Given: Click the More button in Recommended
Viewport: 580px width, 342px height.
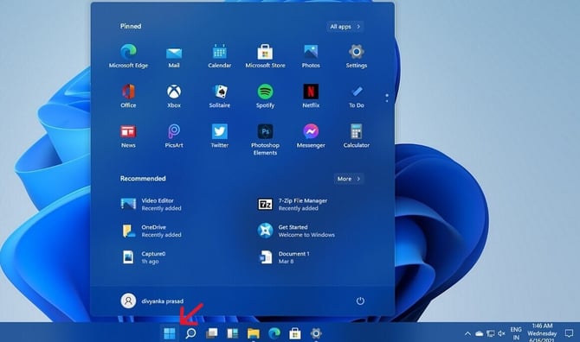Looking at the screenshot, I should click(349, 179).
